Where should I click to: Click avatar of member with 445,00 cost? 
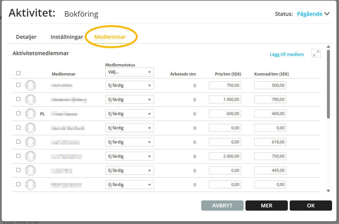tap(31, 170)
